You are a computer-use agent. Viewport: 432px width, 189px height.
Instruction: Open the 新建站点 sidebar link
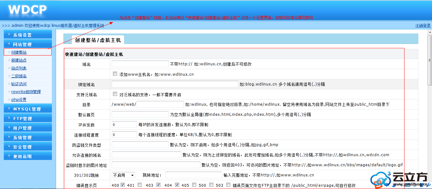point(19,60)
